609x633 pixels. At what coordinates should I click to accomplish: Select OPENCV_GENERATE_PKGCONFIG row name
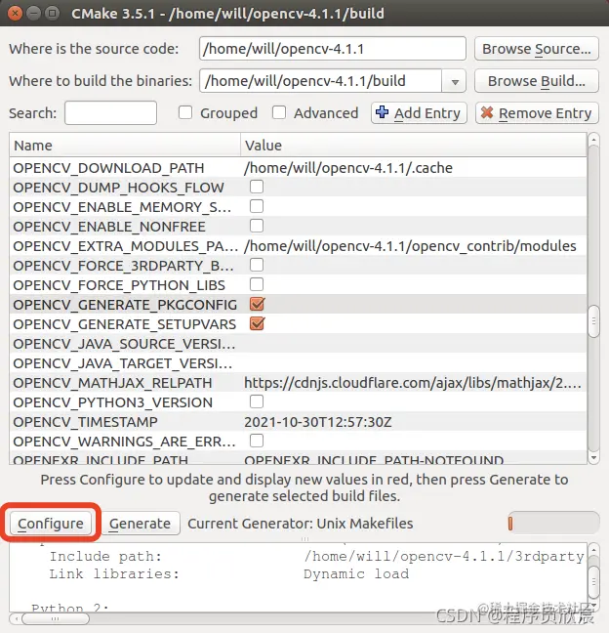pos(125,305)
